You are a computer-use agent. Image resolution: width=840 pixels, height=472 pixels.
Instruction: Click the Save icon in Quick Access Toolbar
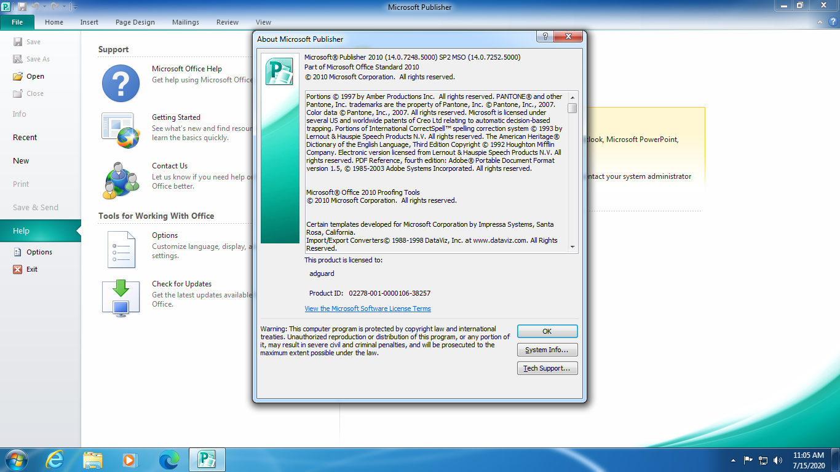pyautogui.click(x=23, y=7)
